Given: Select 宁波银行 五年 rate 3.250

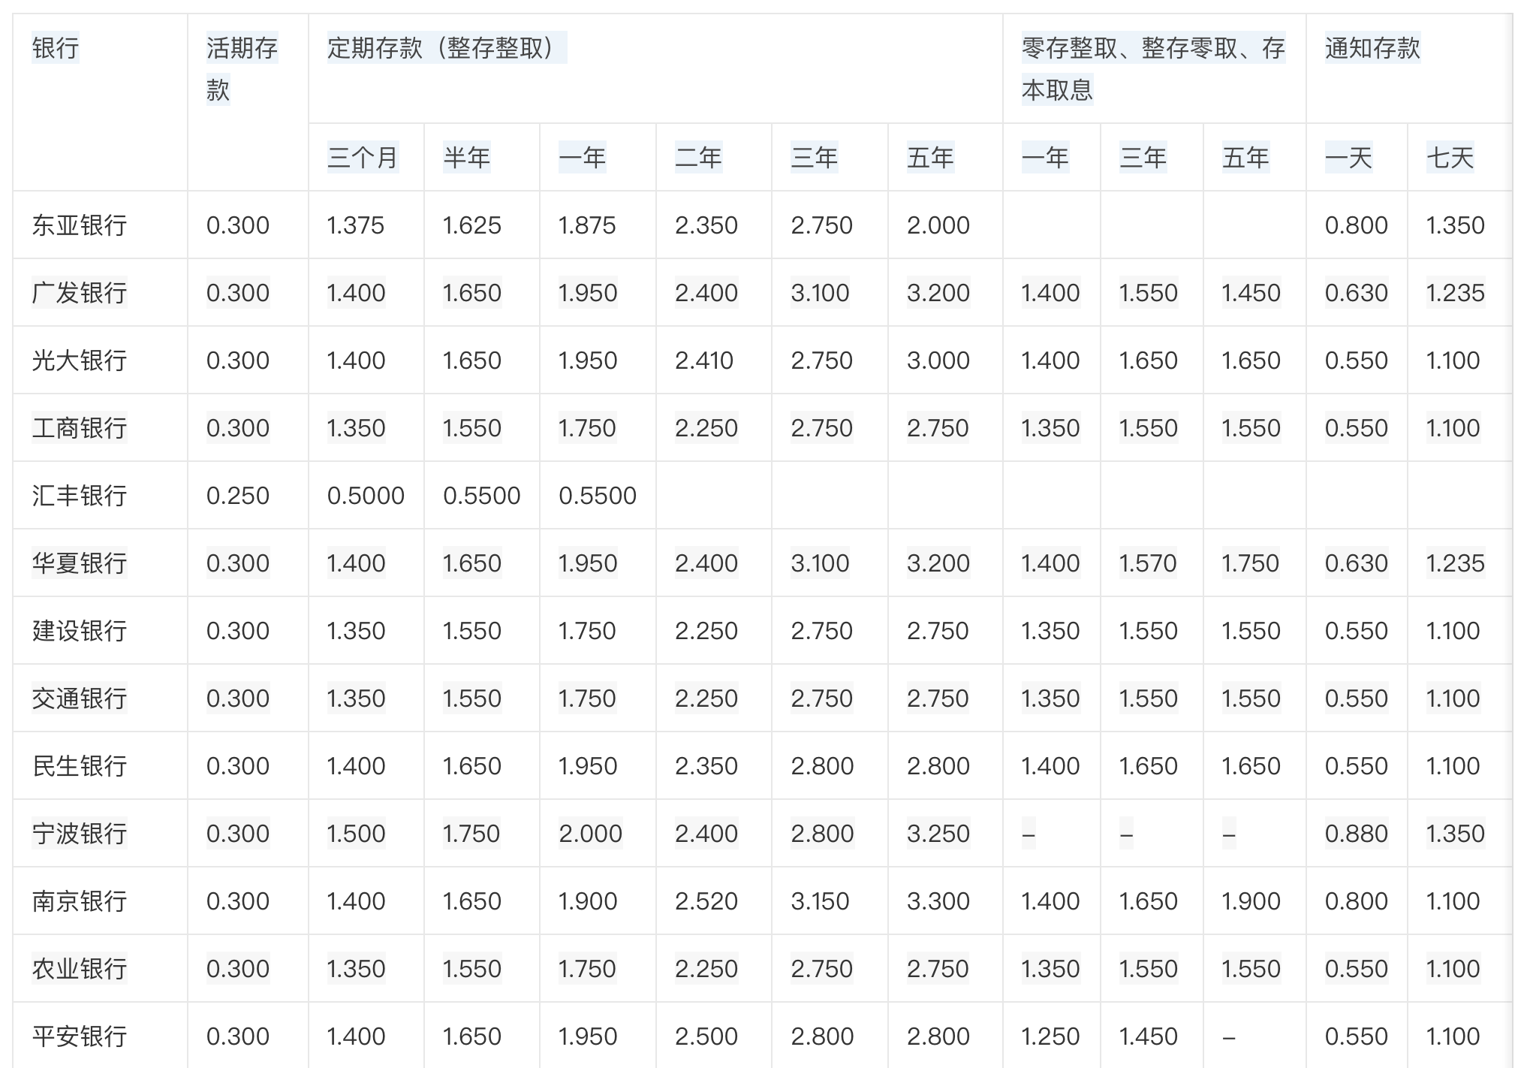Looking at the screenshot, I should tap(938, 834).
